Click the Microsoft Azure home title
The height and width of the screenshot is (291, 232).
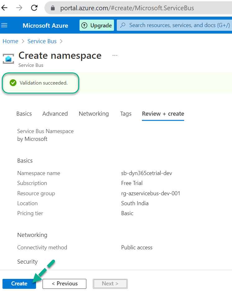point(45,25)
